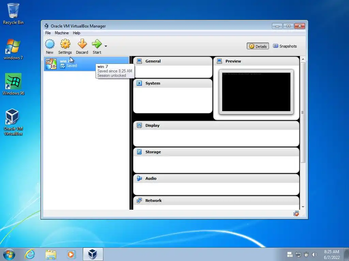This screenshot has height=261, width=349.
Task: Open the Windows Start menu orb
Action: pos(9,254)
